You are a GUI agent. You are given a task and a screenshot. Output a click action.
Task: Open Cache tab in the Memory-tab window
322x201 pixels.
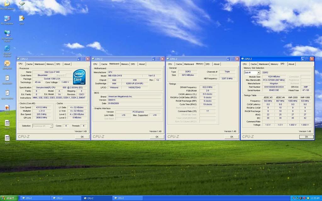tap(179, 64)
